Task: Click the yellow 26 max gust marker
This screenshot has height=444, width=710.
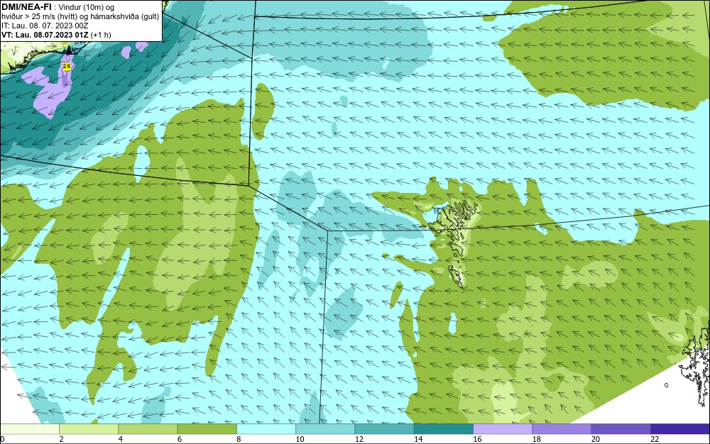Action: pos(67,66)
